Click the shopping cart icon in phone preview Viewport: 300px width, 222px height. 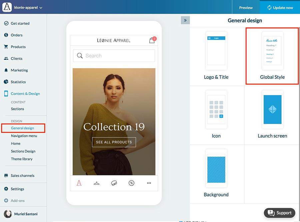[152, 41]
